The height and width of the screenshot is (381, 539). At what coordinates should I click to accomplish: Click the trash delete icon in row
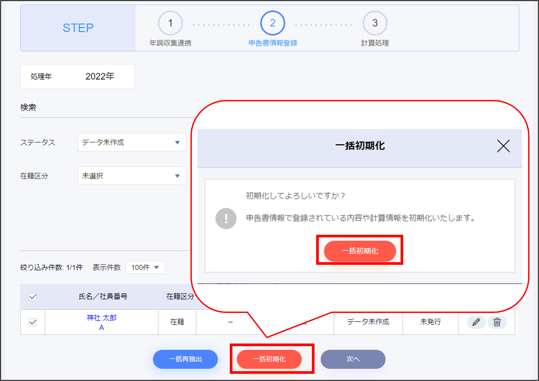pos(497,322)
